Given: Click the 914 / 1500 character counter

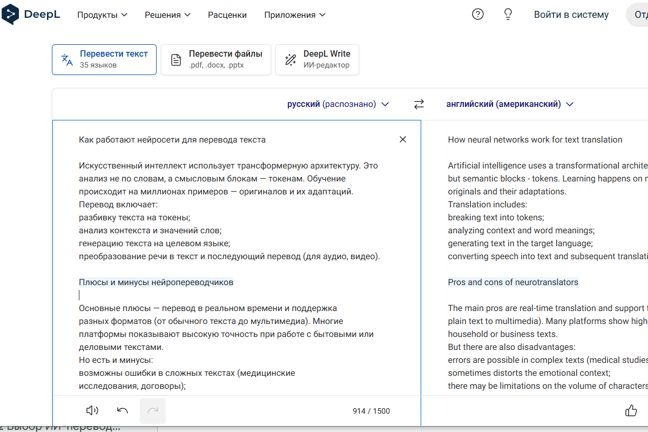Looking at the screenshot, I should pos(371,411).
